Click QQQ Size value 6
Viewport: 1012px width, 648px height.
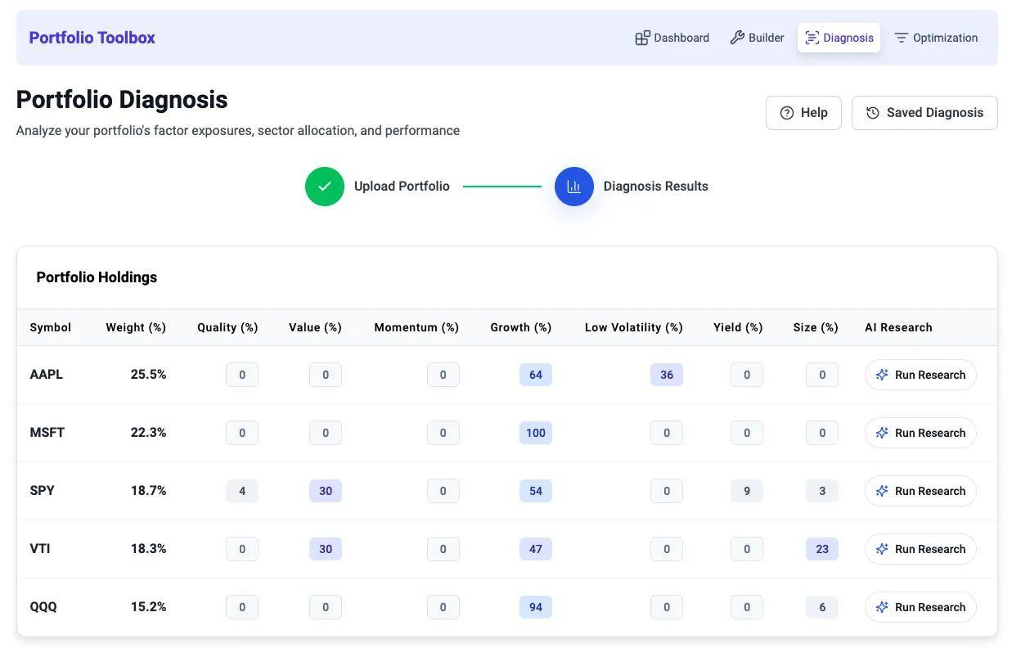point(822,607)
